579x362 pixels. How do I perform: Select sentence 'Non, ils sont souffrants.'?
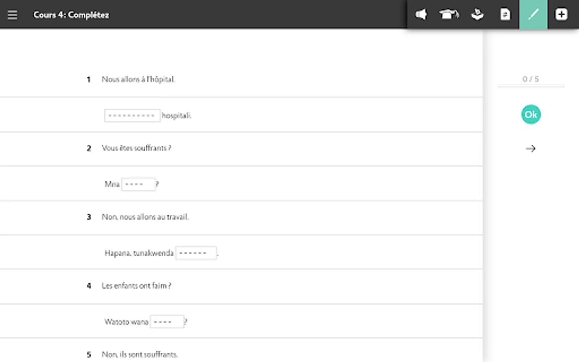(x=140, y=354)
